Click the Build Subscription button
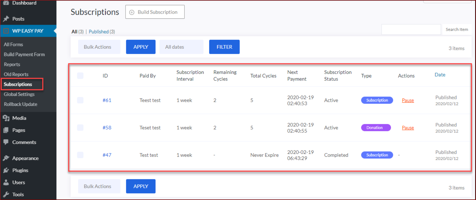 click(155, 12)
